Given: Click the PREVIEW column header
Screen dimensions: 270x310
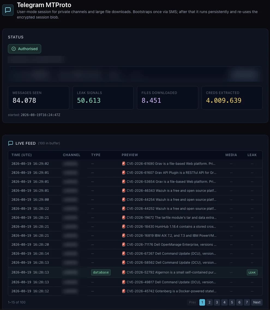Looking at the screenshot, I should tap(130, 155).
